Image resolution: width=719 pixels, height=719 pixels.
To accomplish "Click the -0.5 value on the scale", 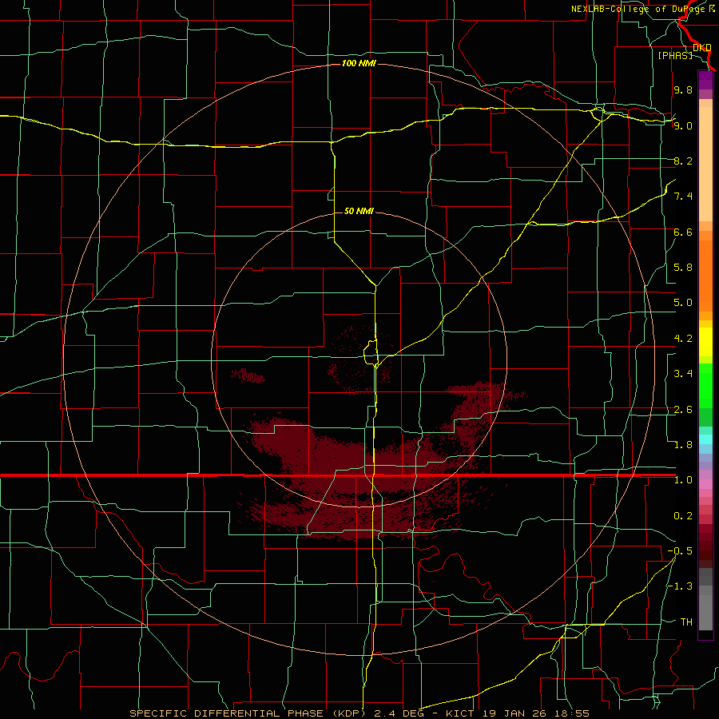I will coord(680,551).
